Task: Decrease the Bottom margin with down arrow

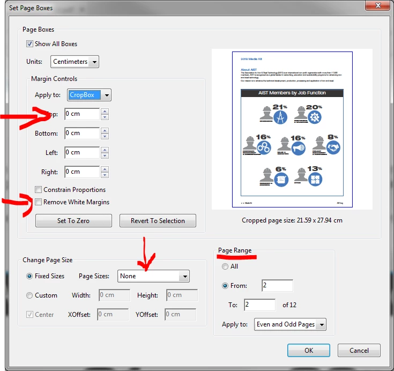Action: 105,136
